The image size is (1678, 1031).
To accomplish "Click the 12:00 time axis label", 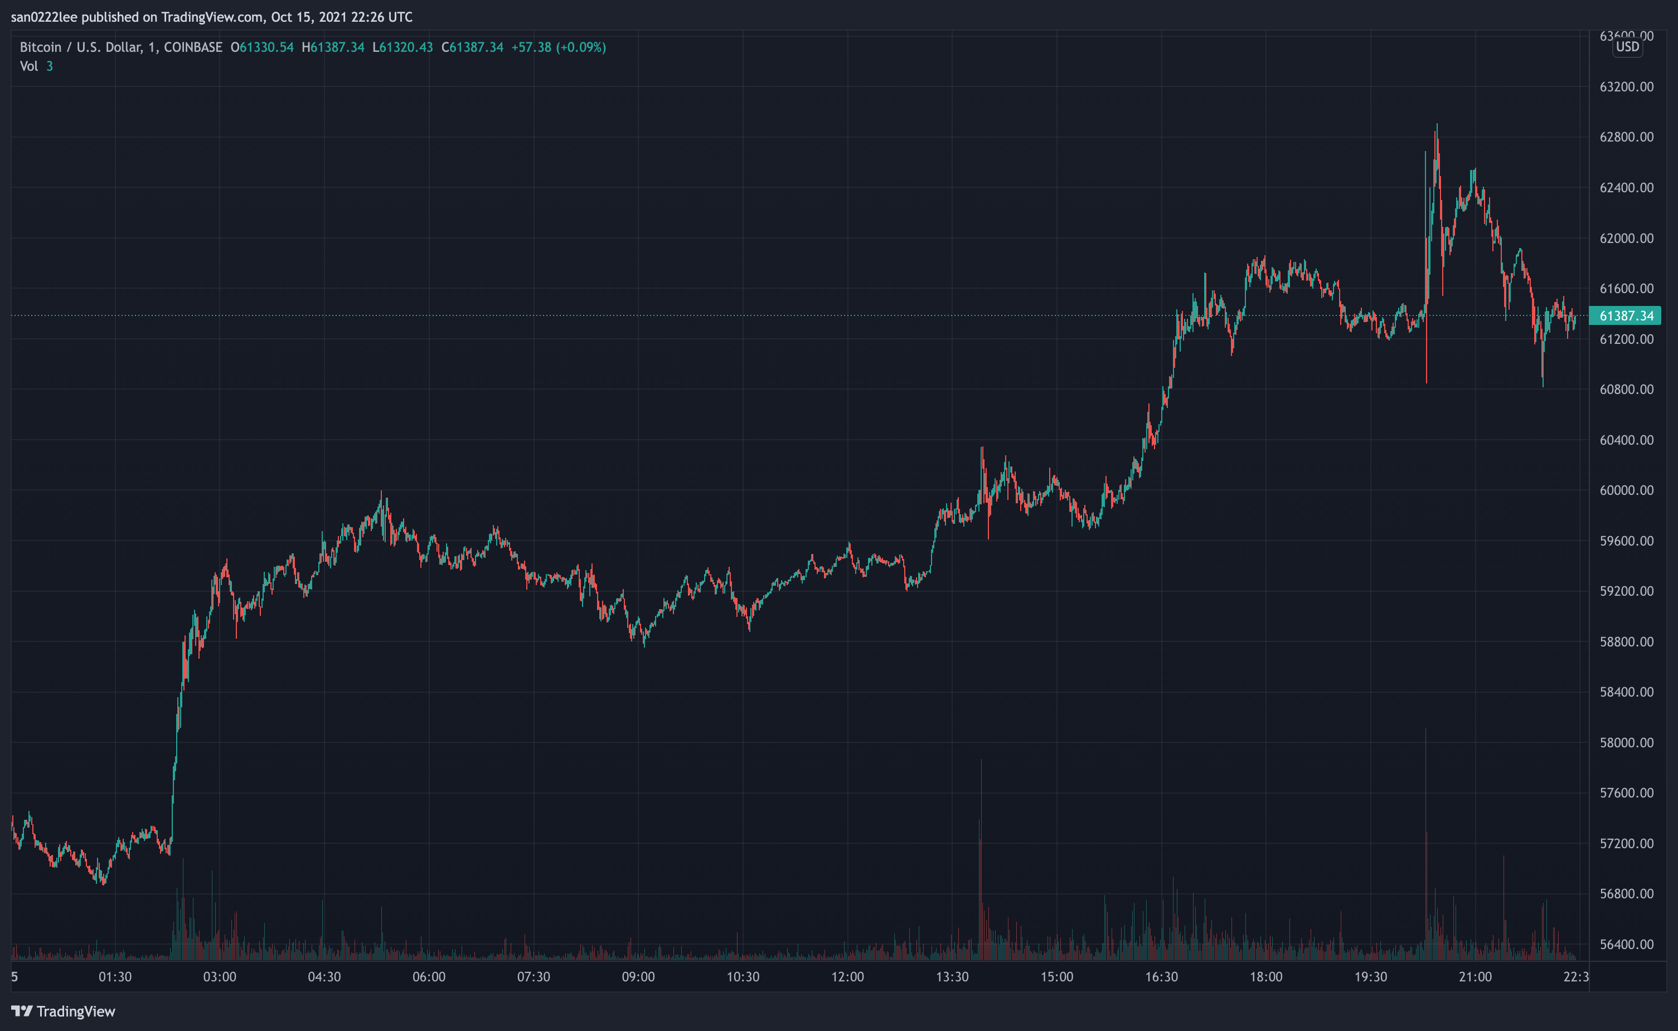I will click(x=848, y=977).
